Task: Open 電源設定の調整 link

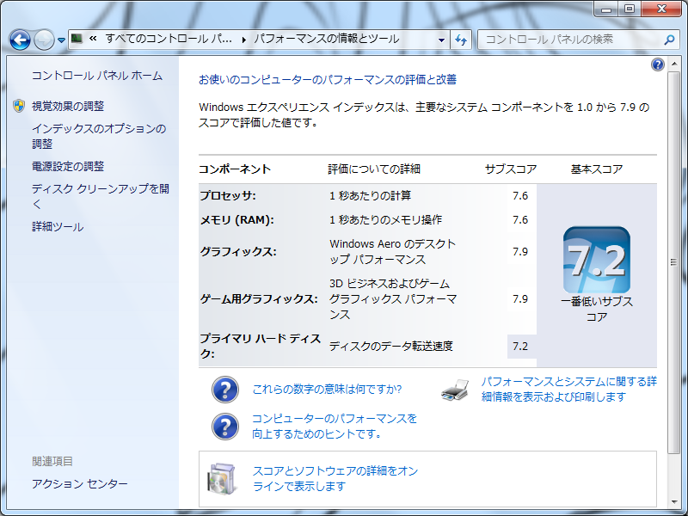Action: (x=68, y=166)
